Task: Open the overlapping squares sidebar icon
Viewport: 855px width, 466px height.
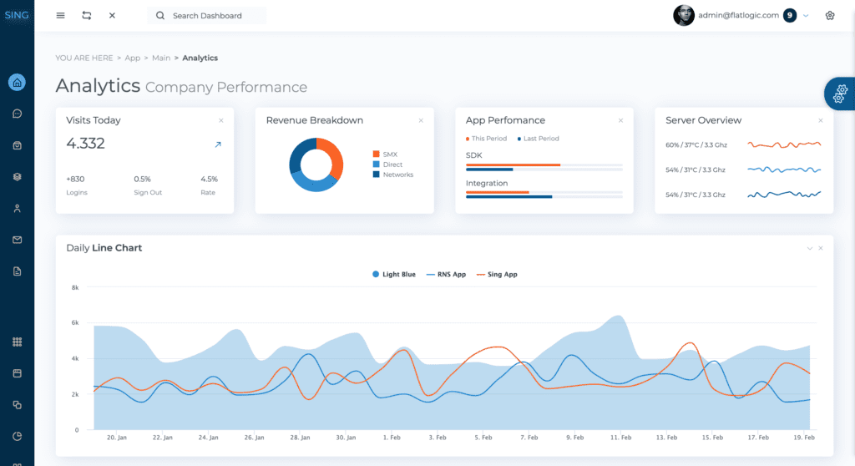Action: [x=17, y=405]
